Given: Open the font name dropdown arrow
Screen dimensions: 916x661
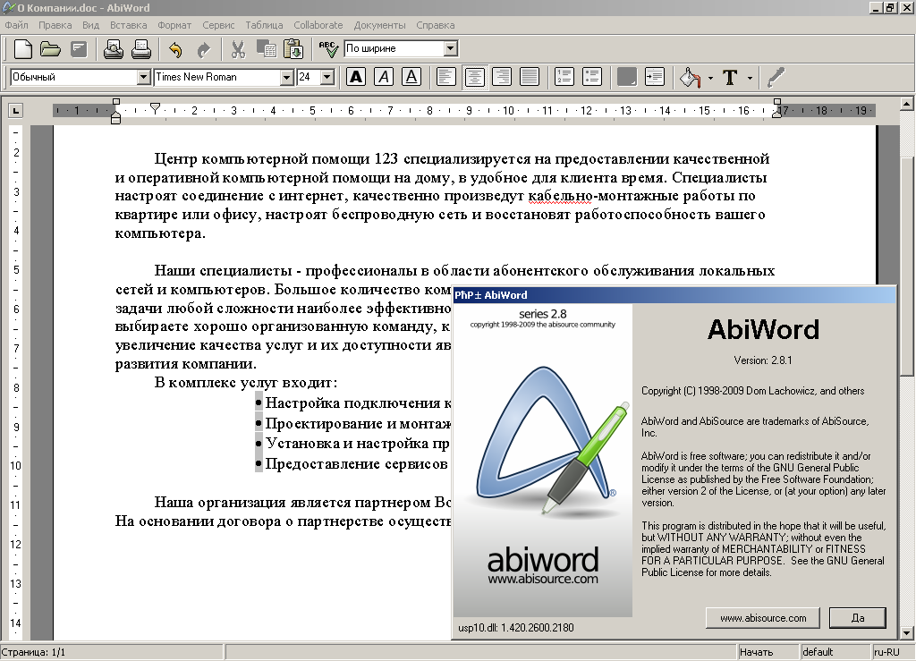Looking at the screenshot, I should coord(286,77).
